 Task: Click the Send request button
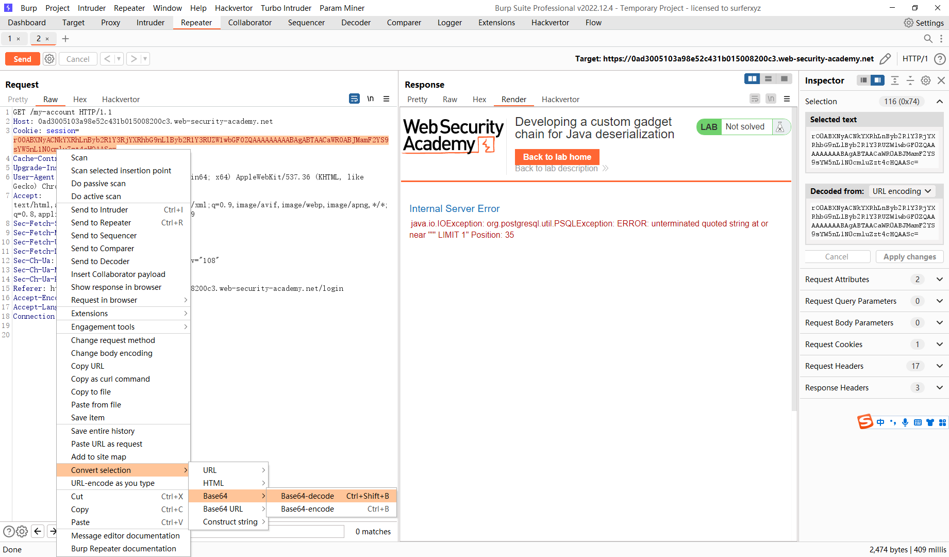click(x=22, y=59)
